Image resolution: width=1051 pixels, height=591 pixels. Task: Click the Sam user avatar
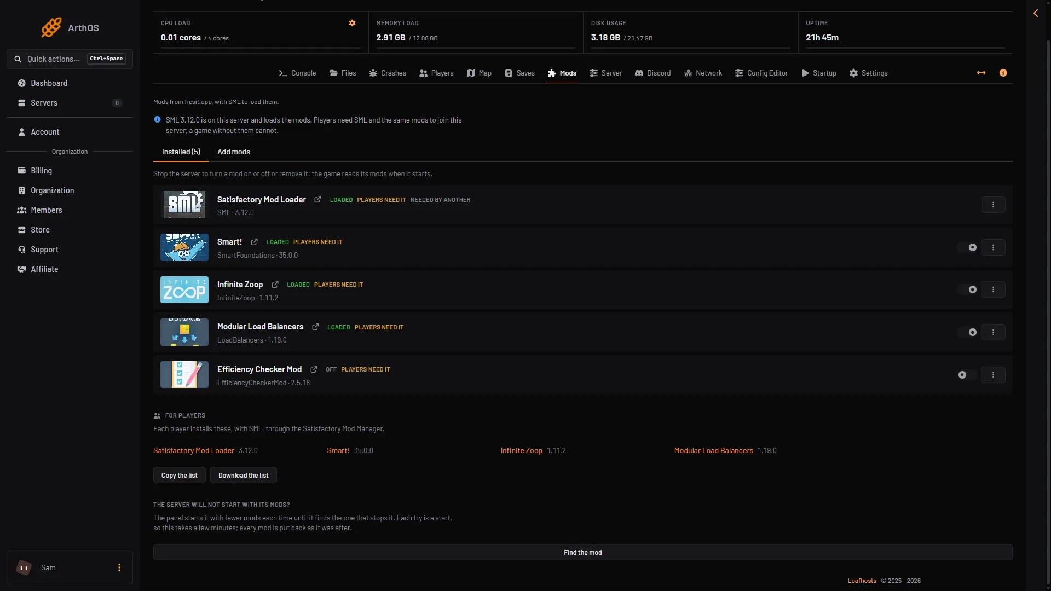pyautogui.click(x=24, y=567)
